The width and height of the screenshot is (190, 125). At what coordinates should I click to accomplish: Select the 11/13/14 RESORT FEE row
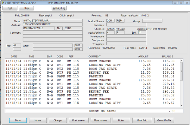93,91
